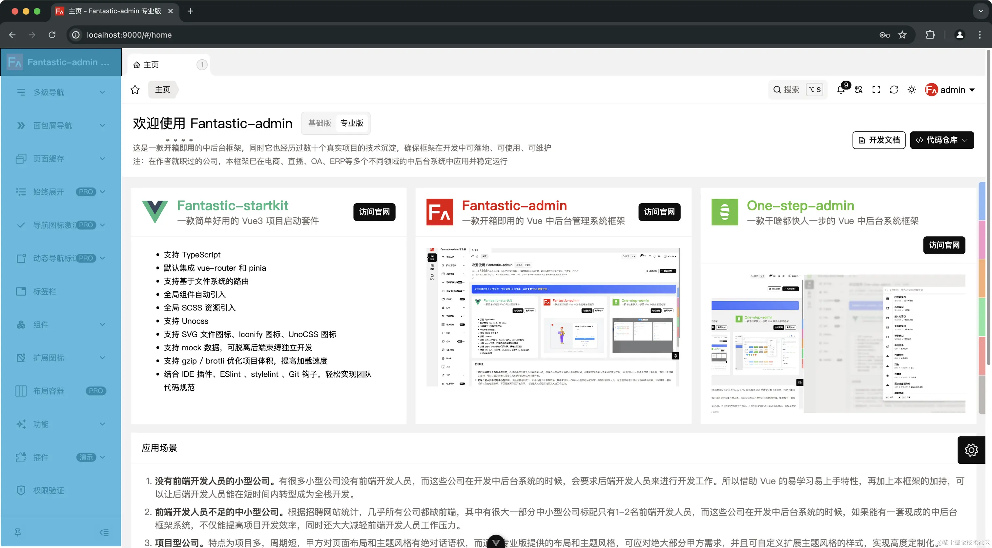
Task: Click the 主页 tab in tab bar
Action: click(151, 65)
